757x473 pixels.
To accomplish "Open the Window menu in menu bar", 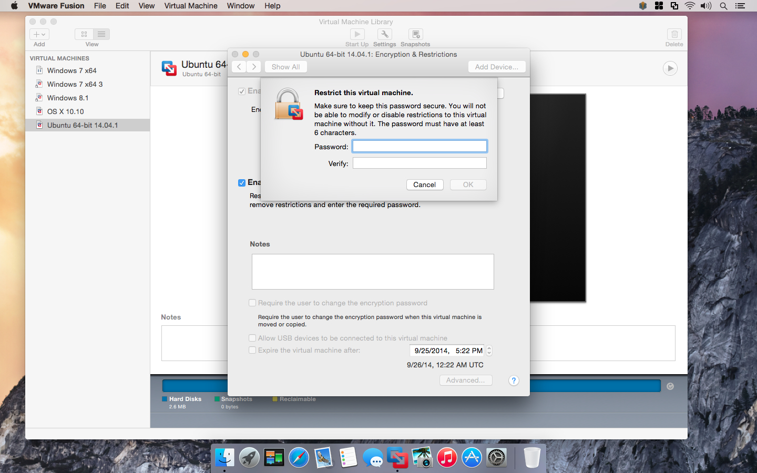I will click(240, 6).
